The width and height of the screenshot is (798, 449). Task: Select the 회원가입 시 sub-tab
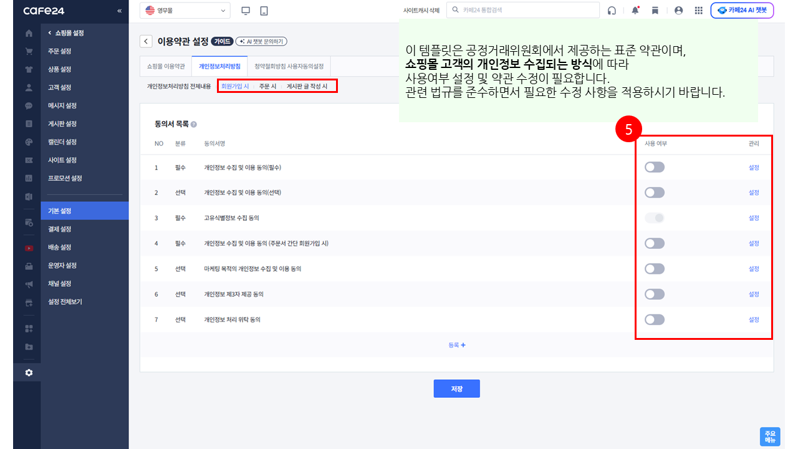click(235, 87)
